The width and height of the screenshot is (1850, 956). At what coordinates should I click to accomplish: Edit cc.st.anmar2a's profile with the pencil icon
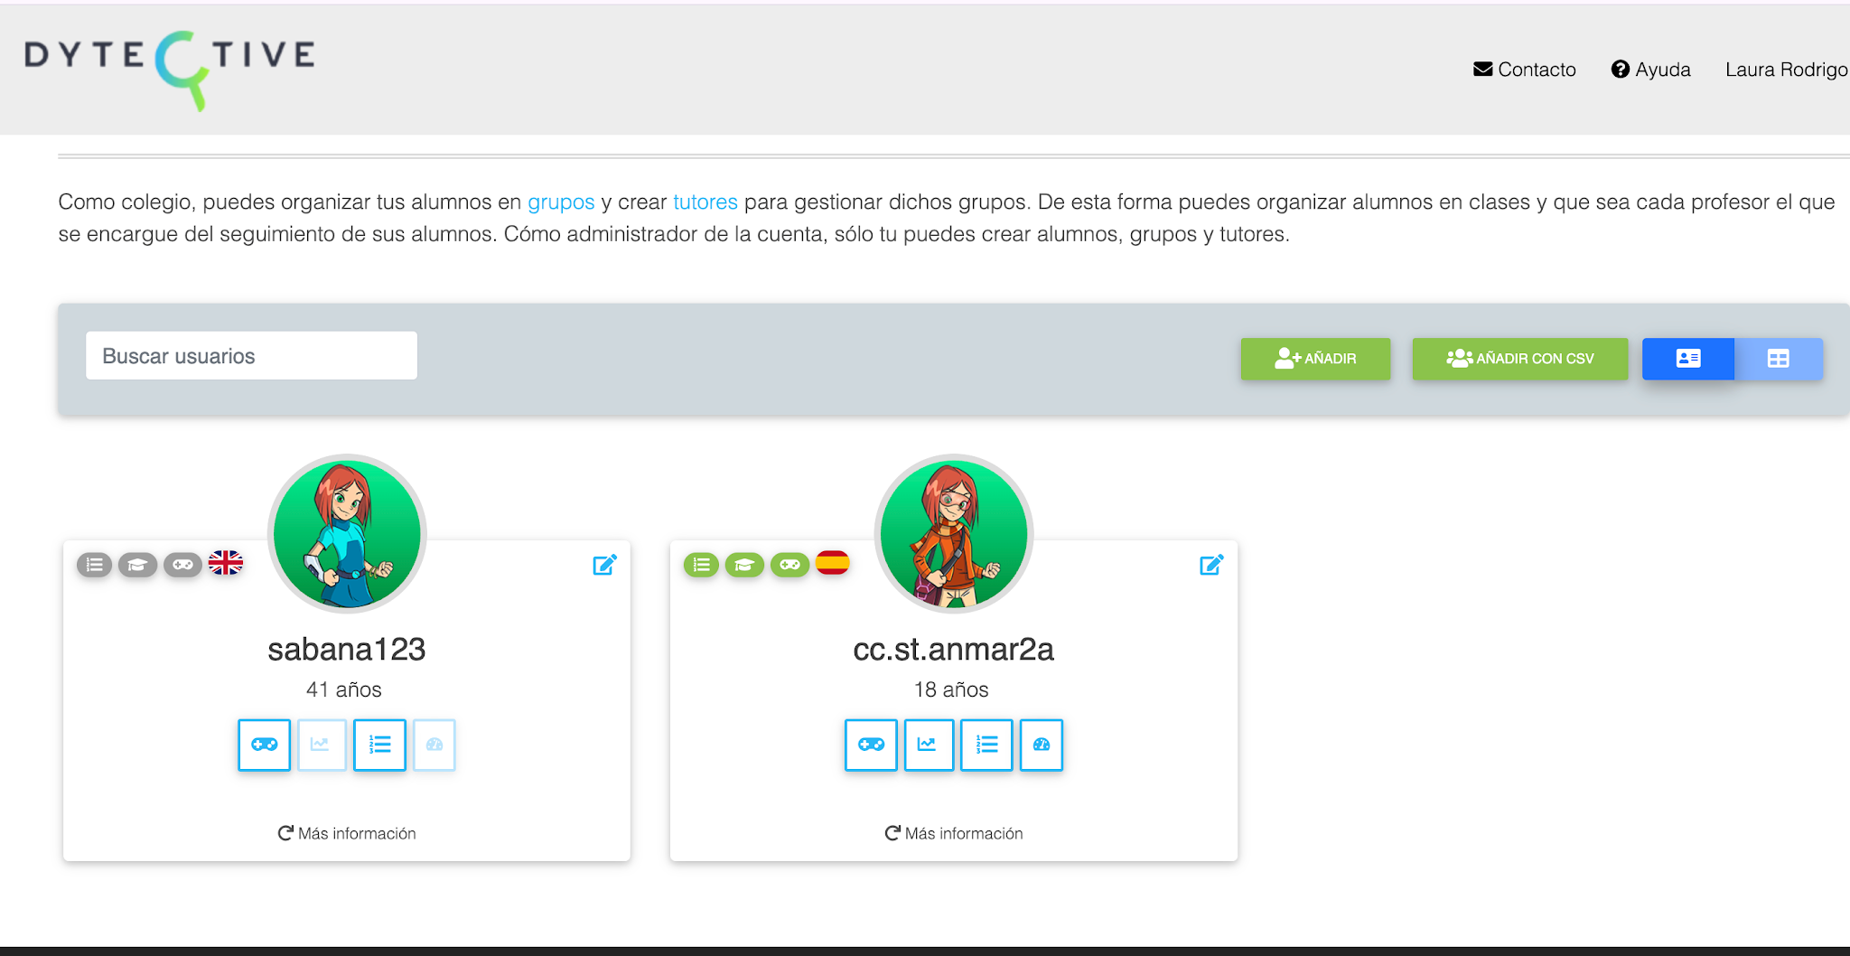(x=1211, y=565)
